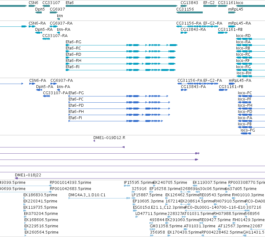
Task: Select CG31156-PA protein feature
Action: [190, 84]
